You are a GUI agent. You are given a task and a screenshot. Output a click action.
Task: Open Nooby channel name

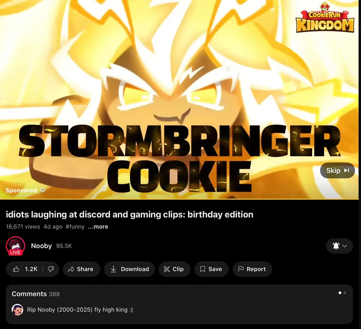(41, 246)
